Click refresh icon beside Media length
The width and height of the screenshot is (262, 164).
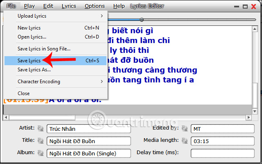tap(185, 141)
